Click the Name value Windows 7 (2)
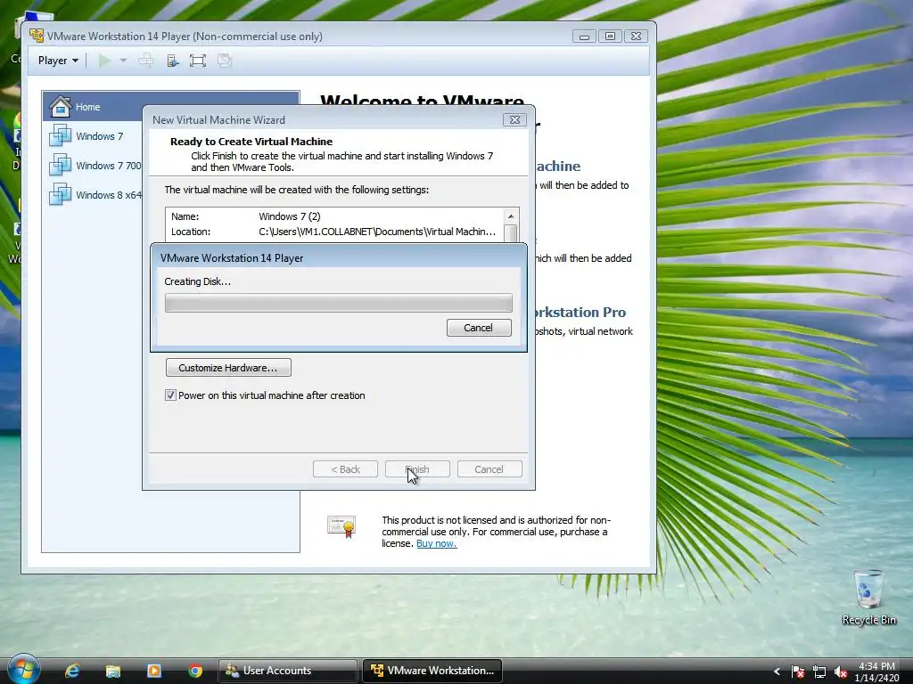The image size is (913, 684). tap(290, 216)
